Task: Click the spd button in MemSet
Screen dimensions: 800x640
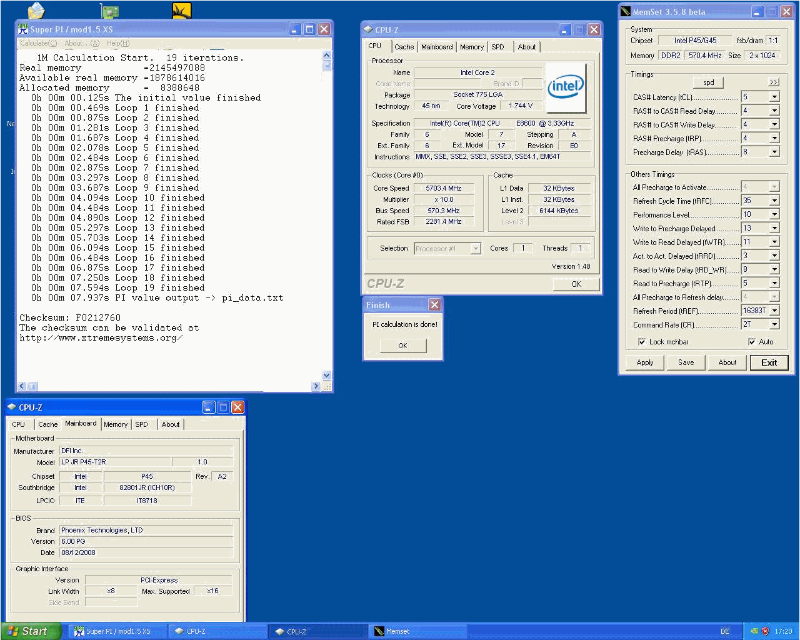Action: (x=708, y=82)
